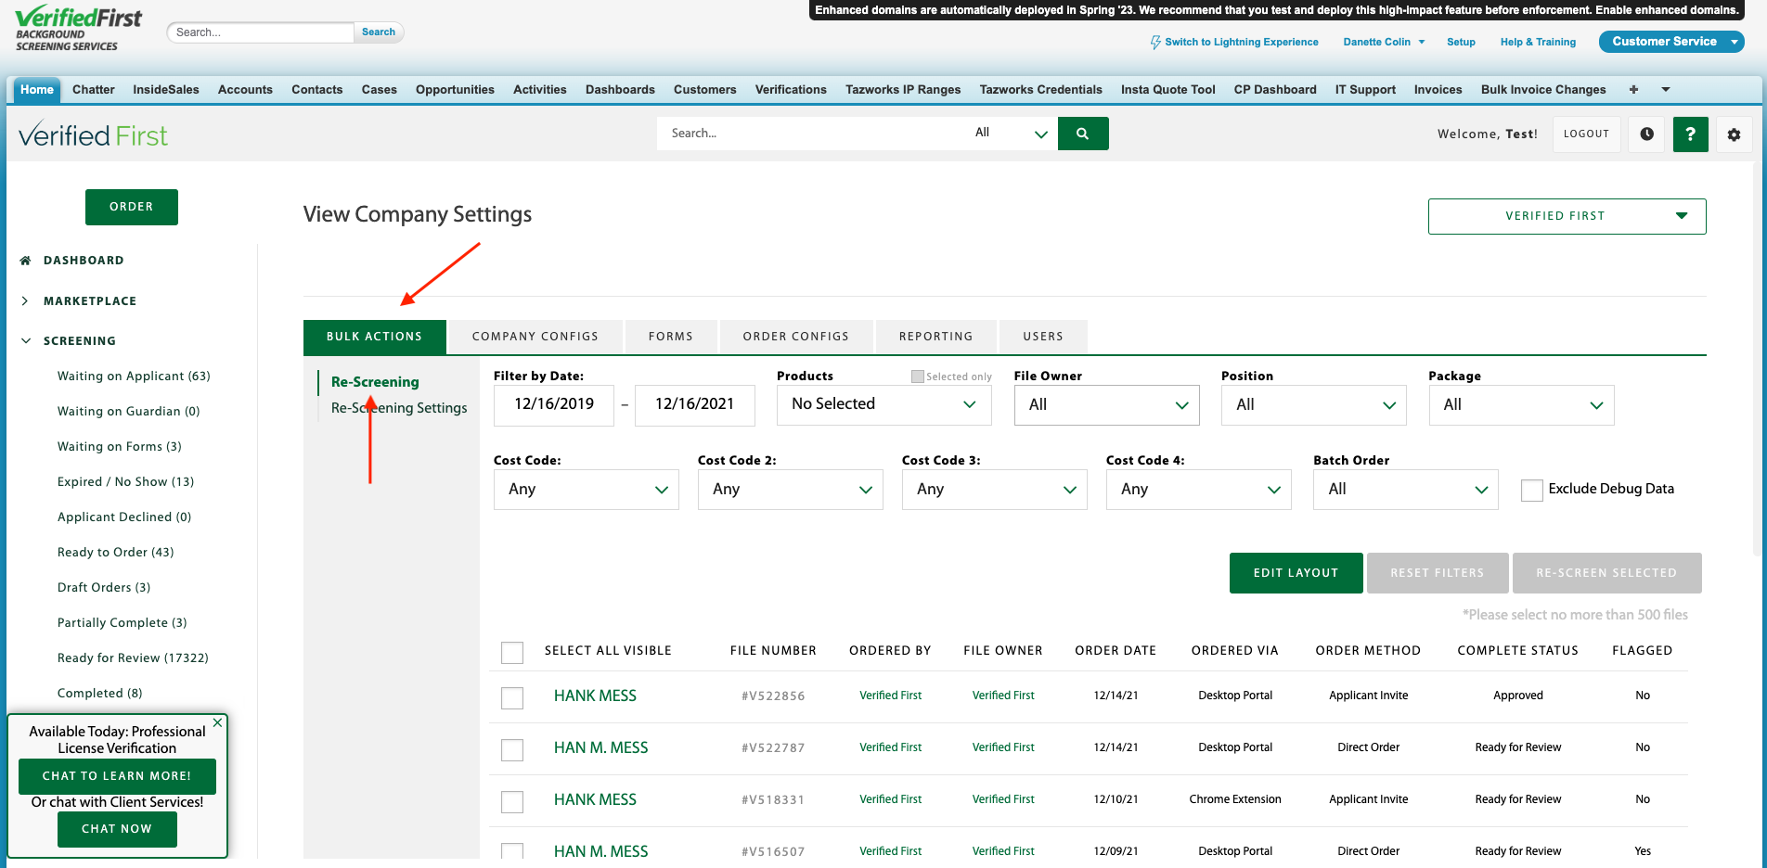Open the clock history icon
Screen dimensions: 1767x868
(x=1646, y=134)
